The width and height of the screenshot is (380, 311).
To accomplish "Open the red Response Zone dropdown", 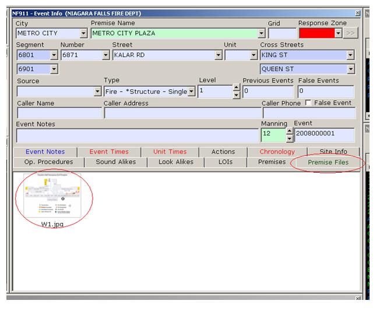I will click(x=338, y=33).
